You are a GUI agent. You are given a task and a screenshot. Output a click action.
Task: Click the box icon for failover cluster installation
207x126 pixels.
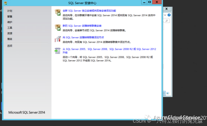[x=58, y=27]
